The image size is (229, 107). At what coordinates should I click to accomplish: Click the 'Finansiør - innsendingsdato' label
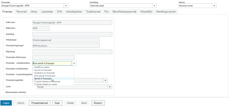(19, 74)
